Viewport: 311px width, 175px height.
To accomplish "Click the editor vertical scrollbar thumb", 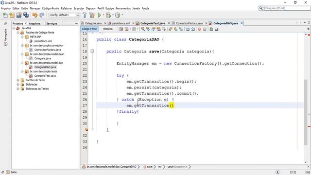I will (306, 112).
